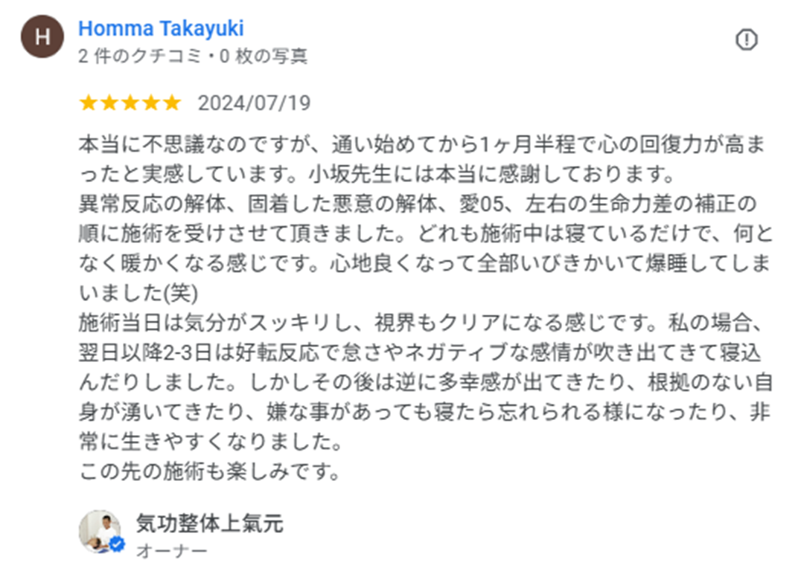Click the line "この先の施術も楽しみです。"
This screenshot has width=801, height=574.
(x=210, y=471)
